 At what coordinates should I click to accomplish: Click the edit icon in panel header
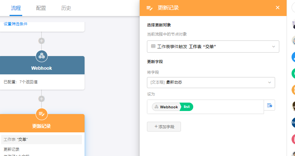pyautogui.click(x=150, y=8)
